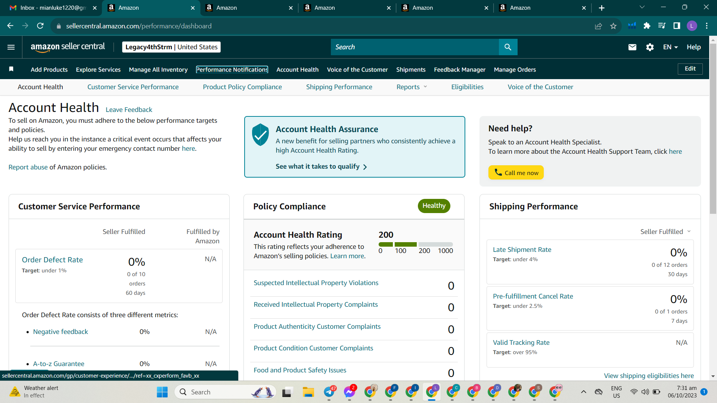Open the Seller Fulfilled dropdown
717x403 pixels.
[x=665, y=232]
